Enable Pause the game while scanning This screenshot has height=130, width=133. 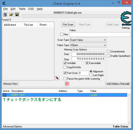pyautogui.click(x=65, y=79)
